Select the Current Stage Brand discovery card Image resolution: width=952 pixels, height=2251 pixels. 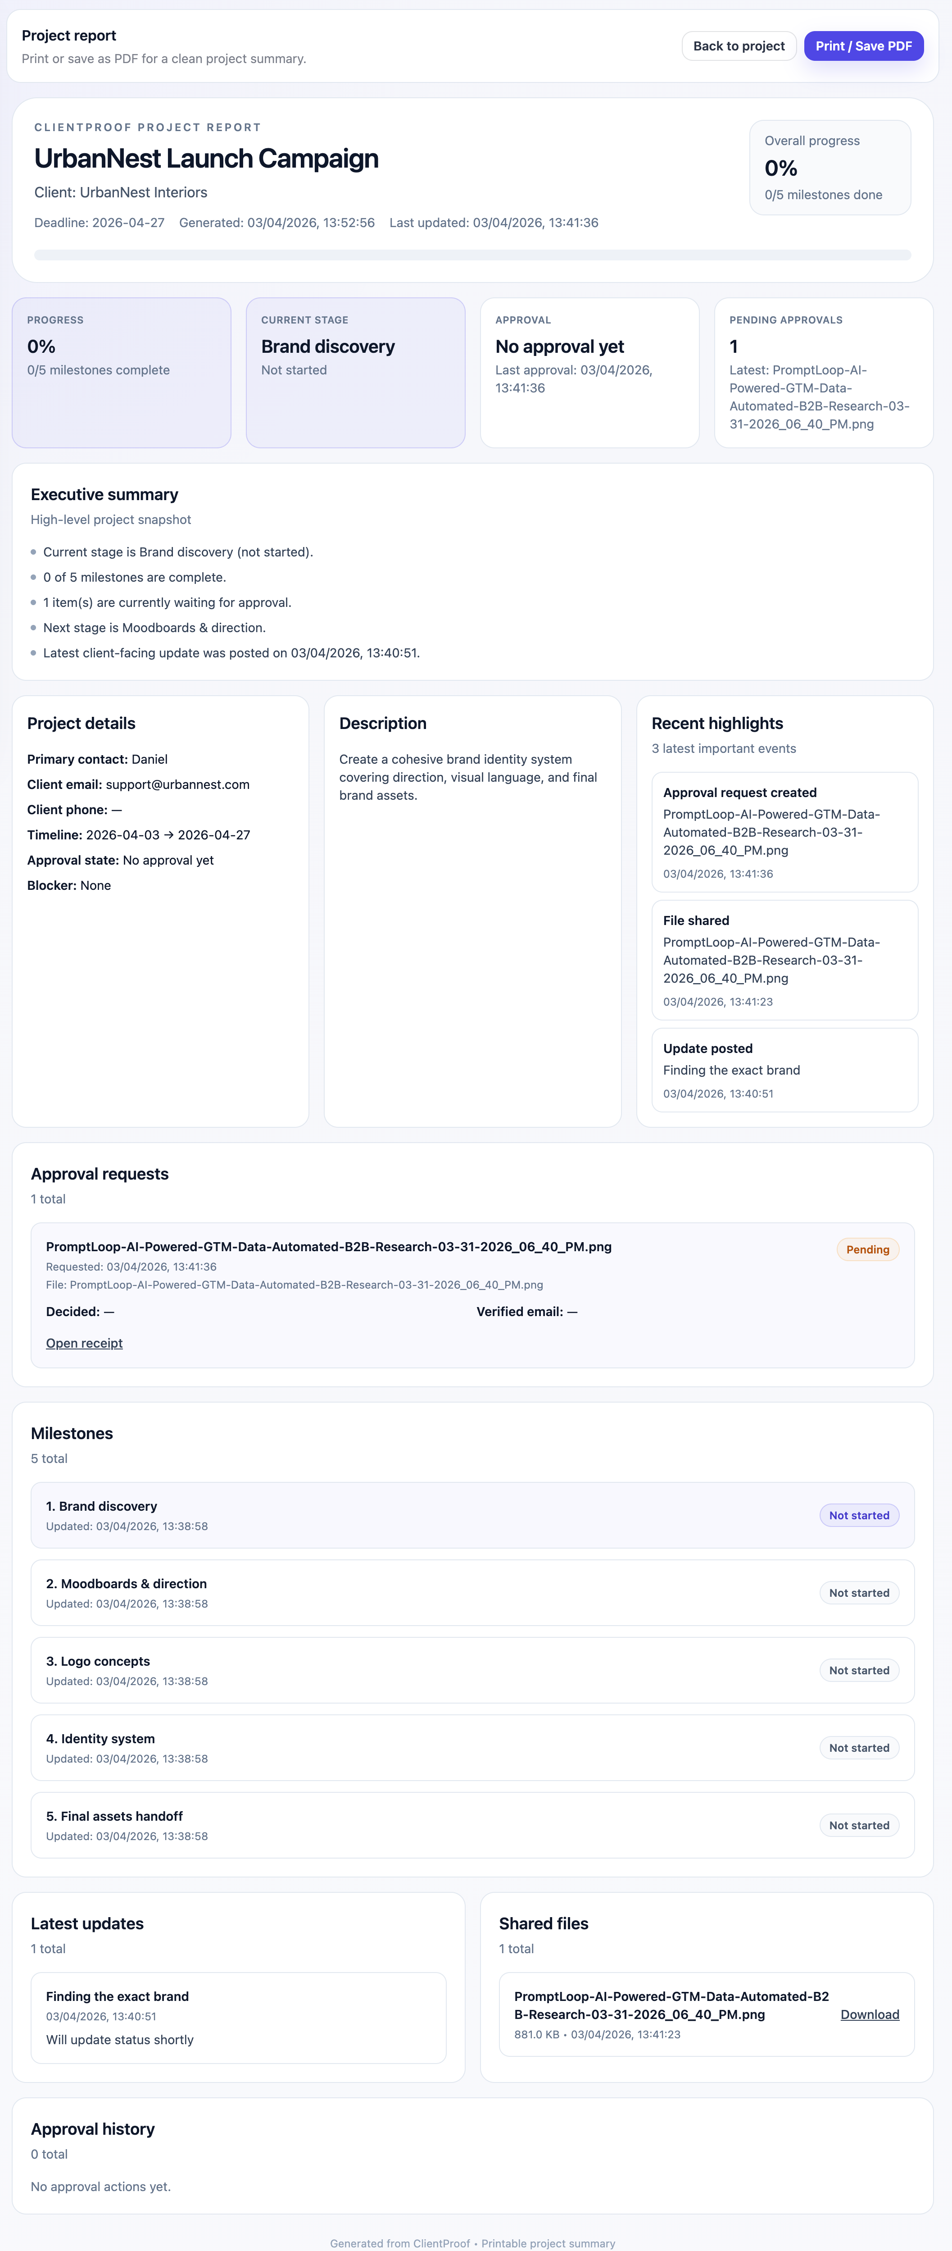[354, 372]
